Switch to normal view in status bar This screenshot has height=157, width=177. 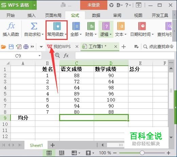49,153
